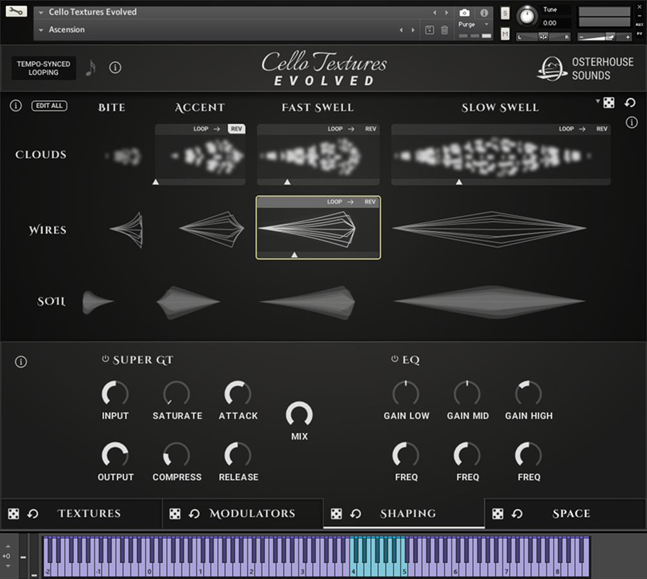Click the Mix knob in Super GT
647x579 pixels.
299,414
